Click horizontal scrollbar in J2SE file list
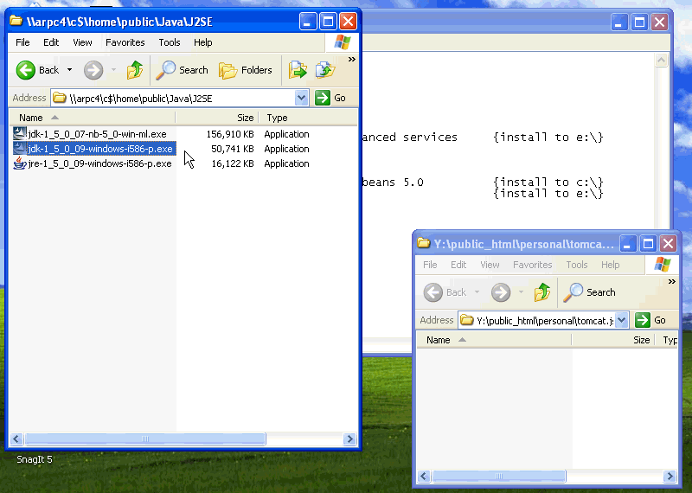The image size is (692, 493). 173,439
